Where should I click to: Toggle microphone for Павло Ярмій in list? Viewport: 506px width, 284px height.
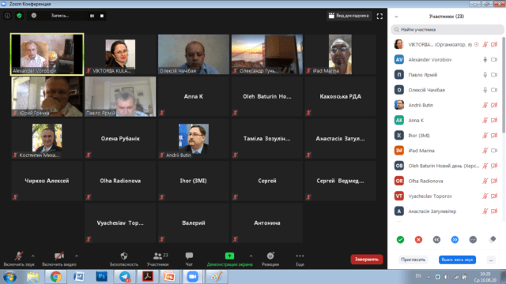(x=485, y=75)
